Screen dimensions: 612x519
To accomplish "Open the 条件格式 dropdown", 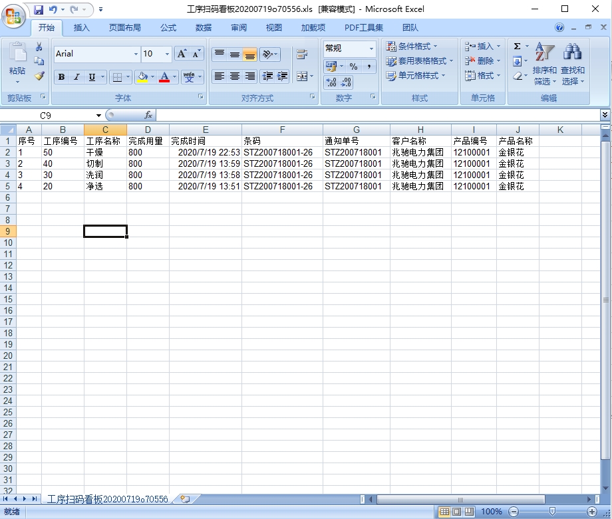I will tap(412, 47).
